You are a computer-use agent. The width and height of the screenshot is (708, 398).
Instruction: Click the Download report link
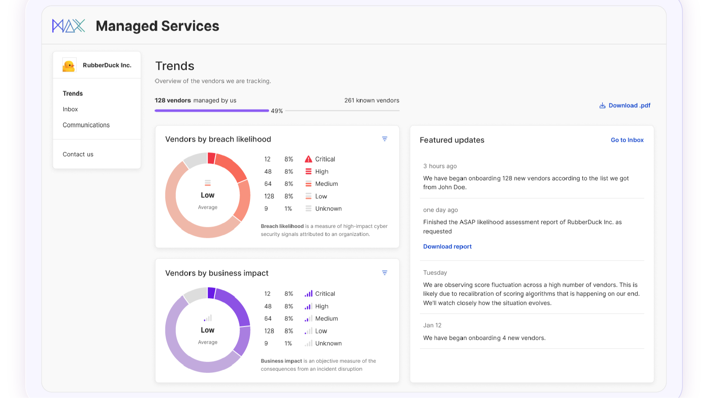tap(447, 246)
